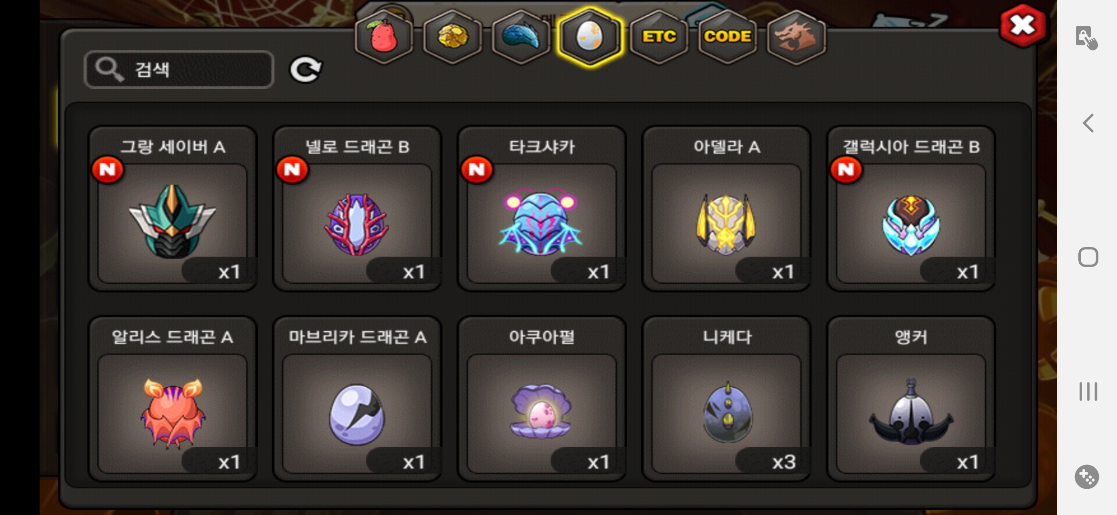
Task: Select the egg category tab
Action: 590,37
